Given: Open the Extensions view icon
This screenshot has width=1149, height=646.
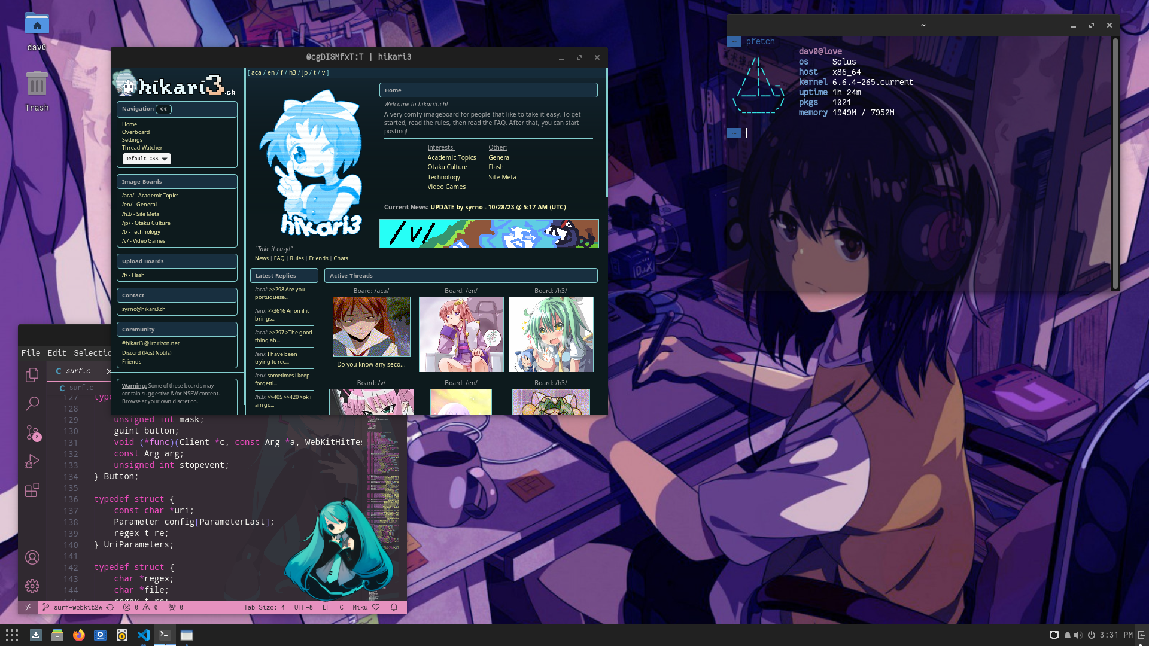Looking at the screenshot, I should 32,490.
